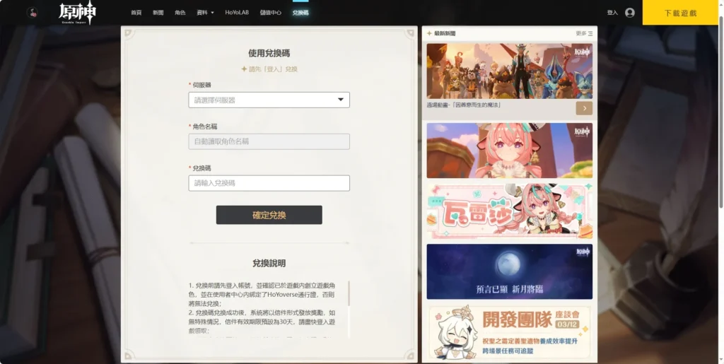Click the Genshin Impact logo

77,13
